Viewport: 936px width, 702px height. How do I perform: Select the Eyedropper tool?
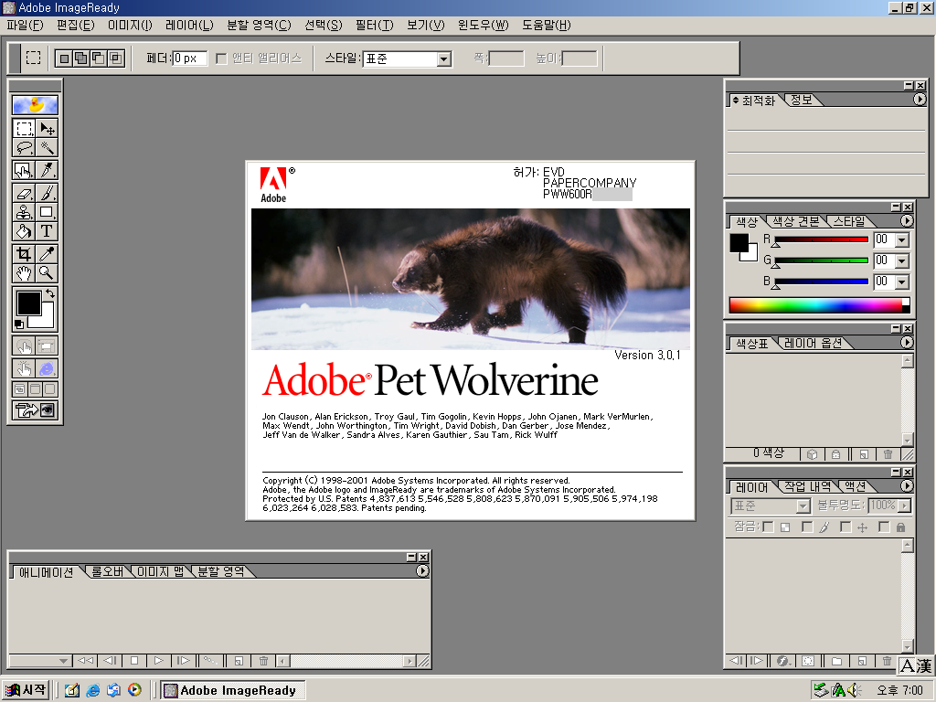tap(47, 254)
